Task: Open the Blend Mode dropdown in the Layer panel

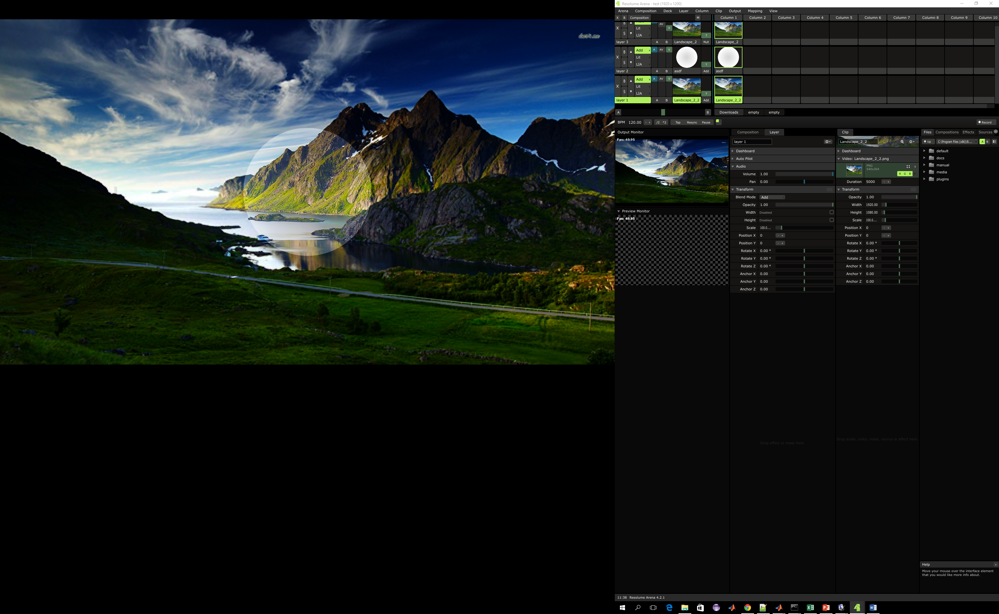Action: pyautogui.click(x=772, y=197)
